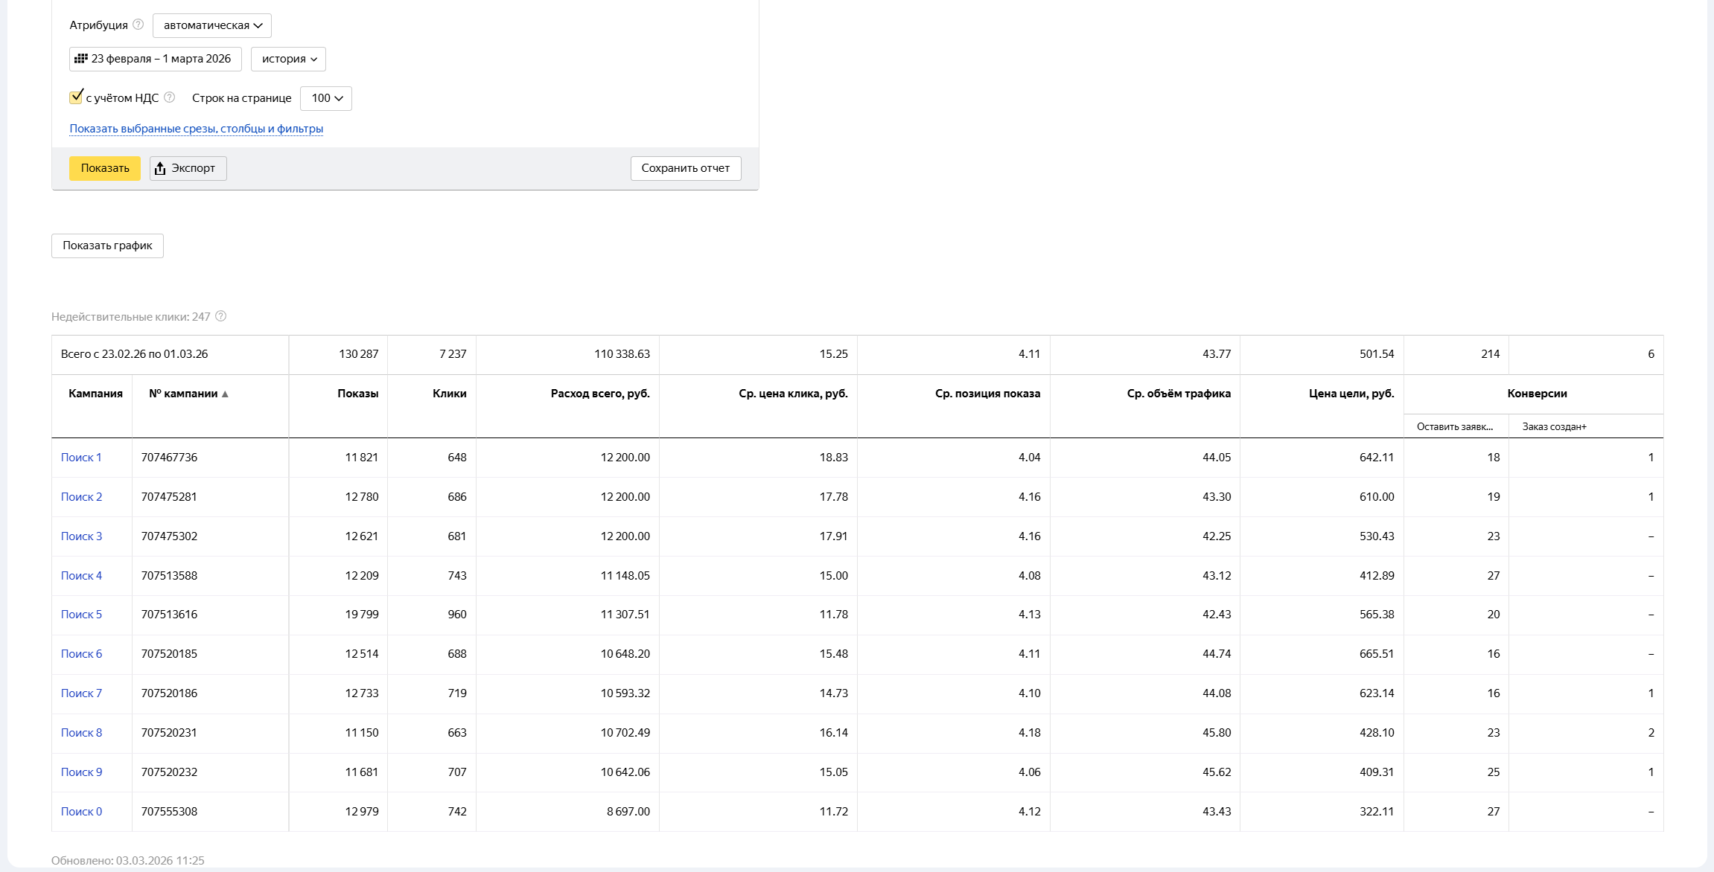Toggle the с учётом НДС checkbox
The image size is (1714, 872).
pyautogui.click(x=76, y=97)
